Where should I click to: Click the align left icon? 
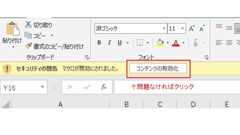(219, 43)
